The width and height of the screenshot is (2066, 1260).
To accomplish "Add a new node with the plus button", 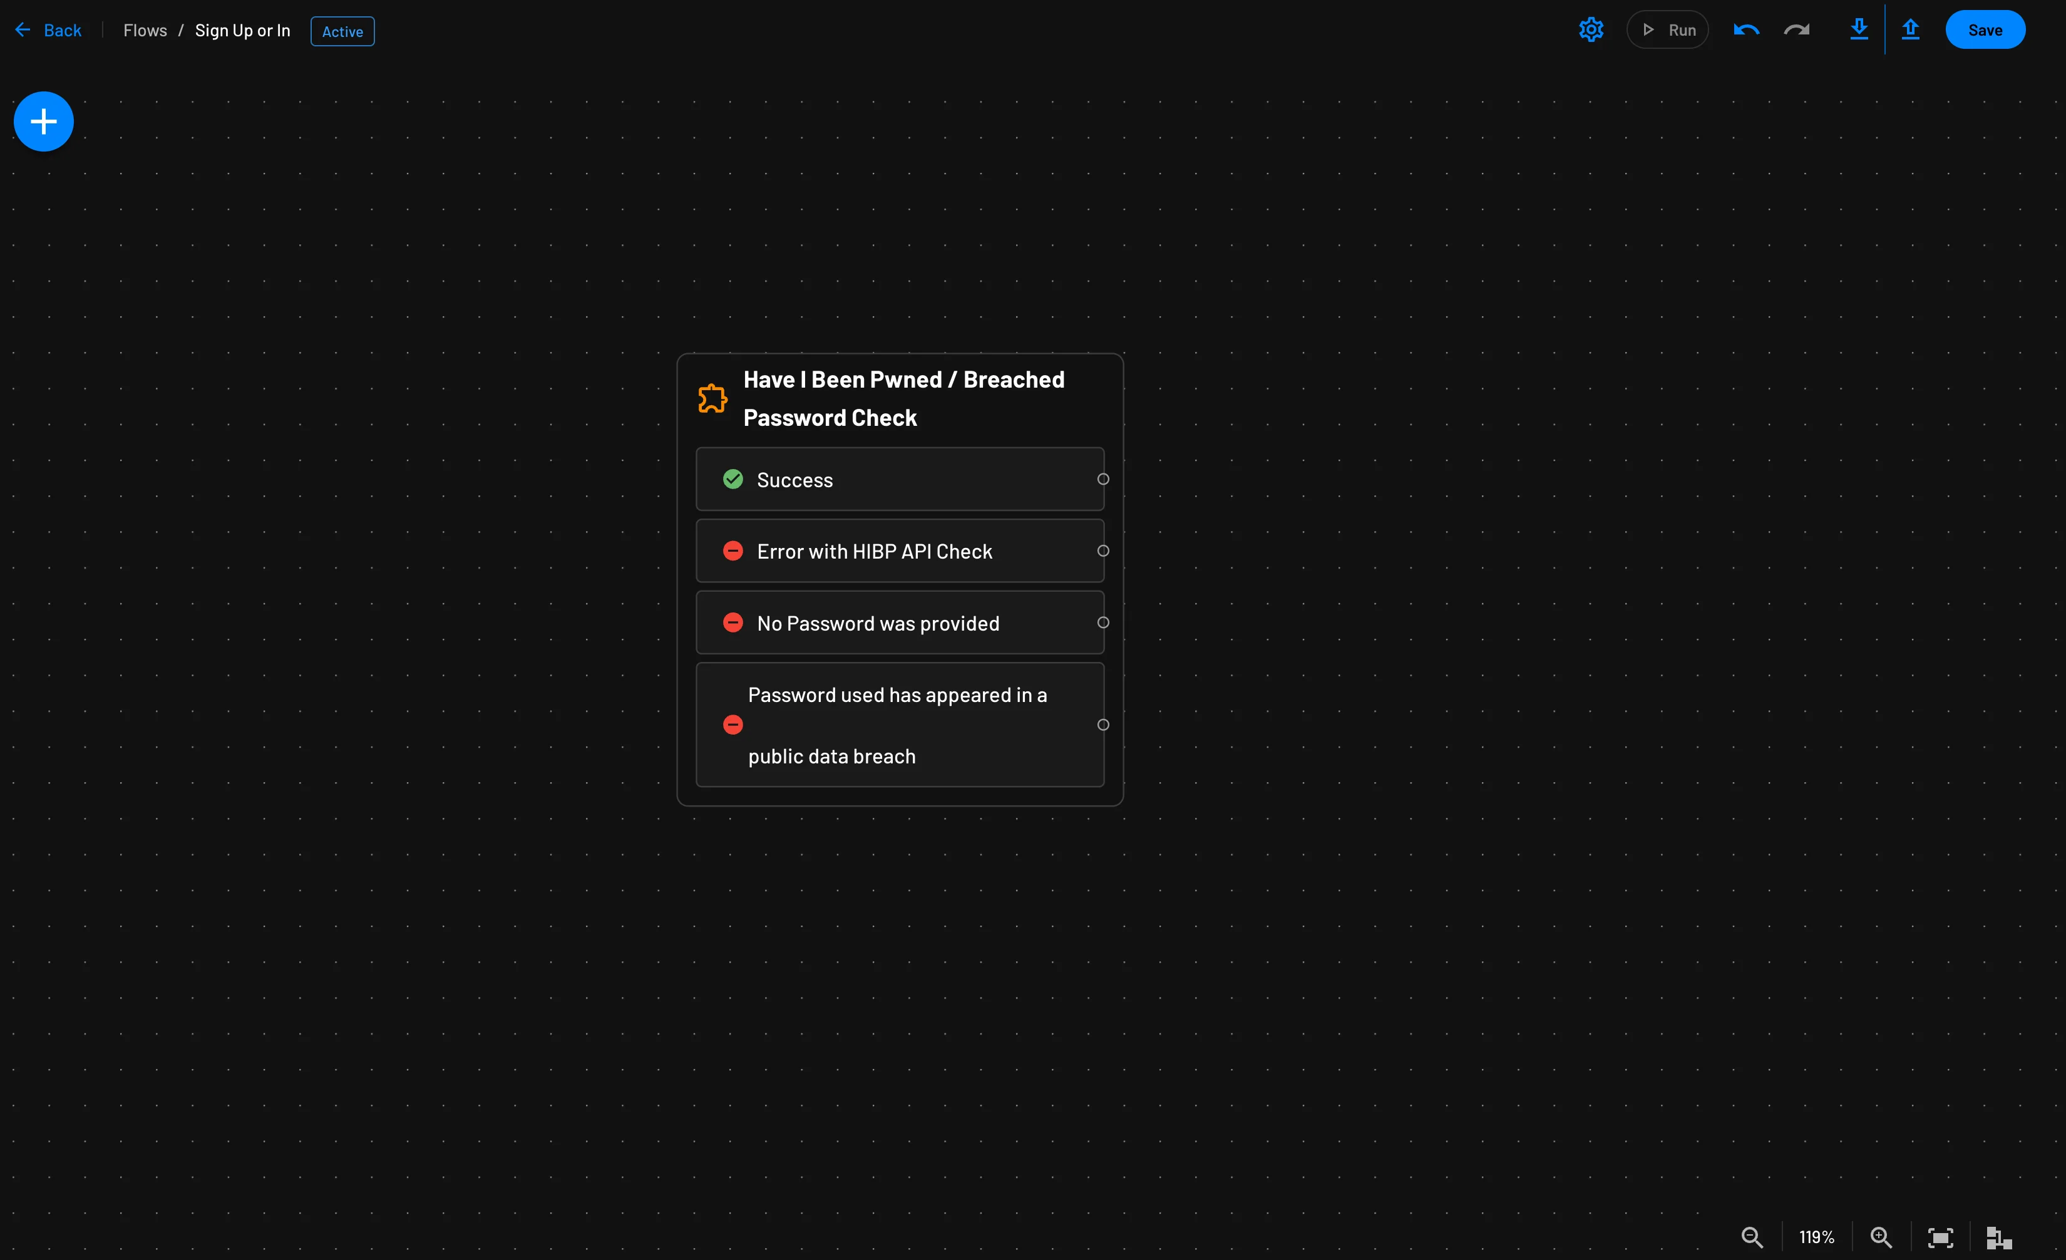I will (43, 121).
